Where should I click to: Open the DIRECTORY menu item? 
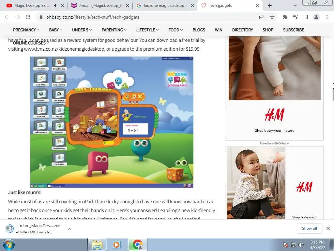tap(242, 30)
